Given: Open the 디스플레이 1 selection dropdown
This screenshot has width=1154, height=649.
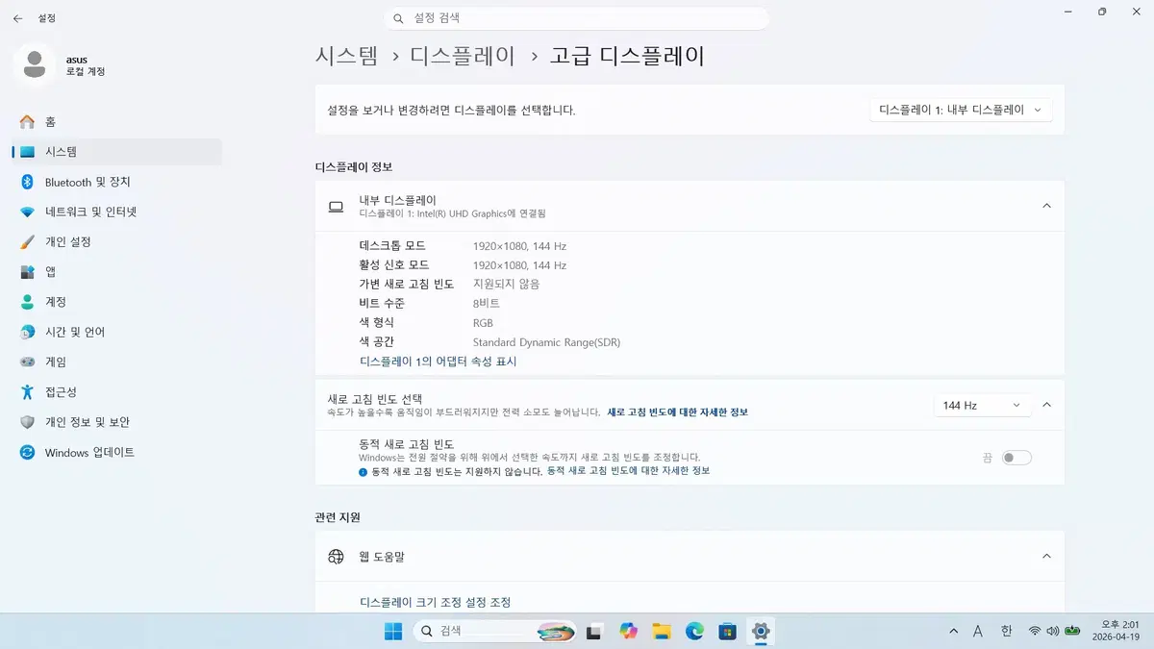Looking at the screenshot, I should 960,110.
